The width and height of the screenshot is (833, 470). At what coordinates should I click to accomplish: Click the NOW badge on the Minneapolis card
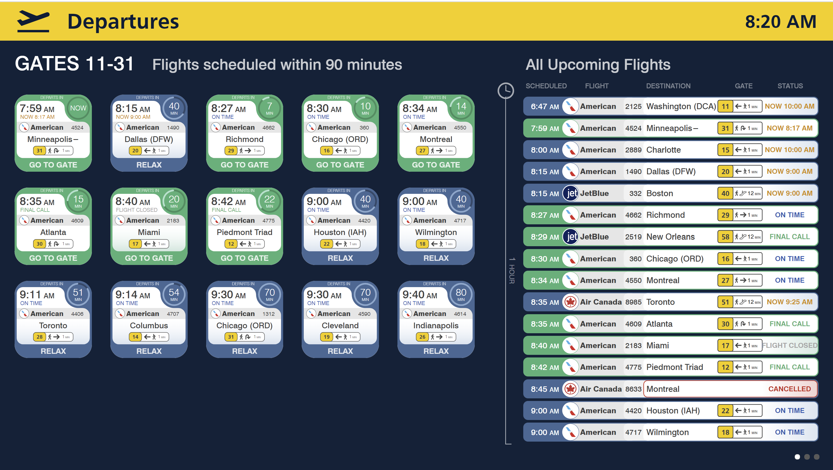pos(78,108)
